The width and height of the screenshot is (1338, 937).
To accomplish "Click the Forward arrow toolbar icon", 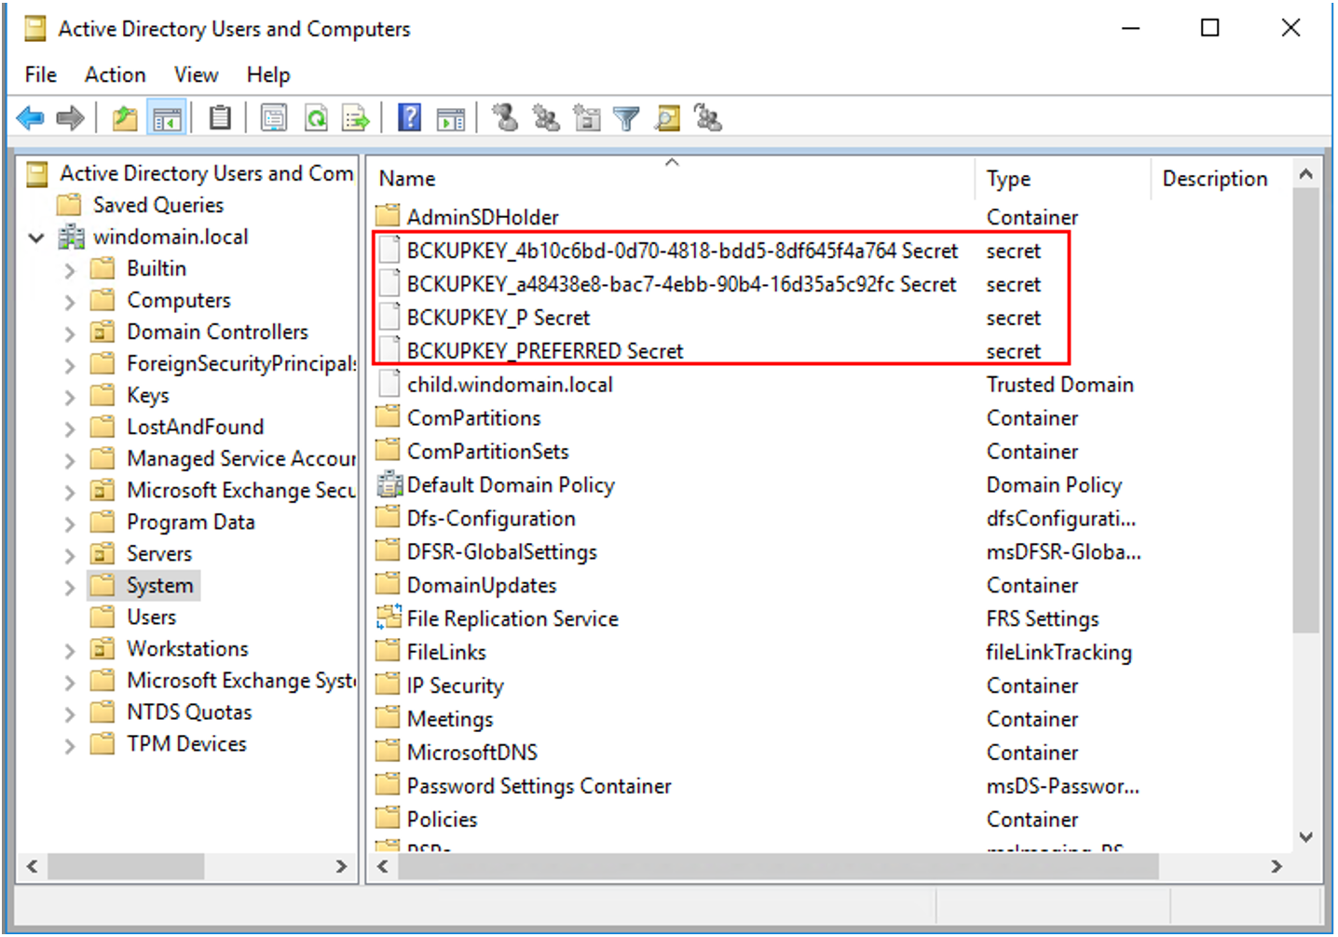I will coord(71,118).
